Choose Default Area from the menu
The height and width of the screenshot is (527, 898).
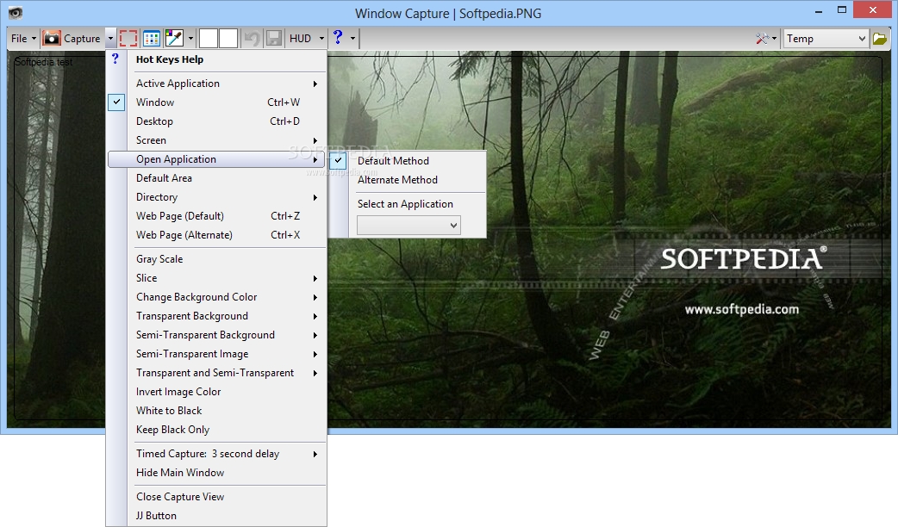(x=217, y=178)
